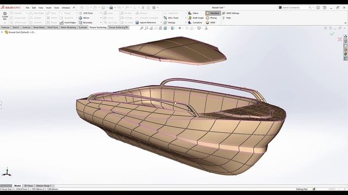Open Misc. Tools in the ribbon
Image resolution: width=348 pixels, height=195 pixels.
pyautogui.click(x=171, y=18)
